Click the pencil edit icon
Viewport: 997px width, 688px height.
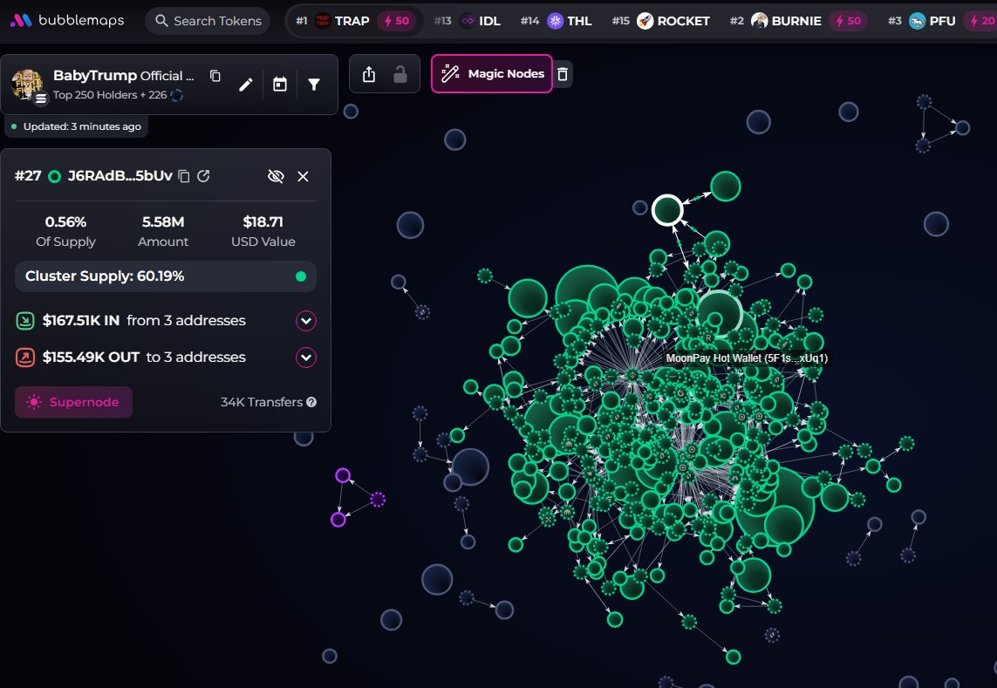(x=245, y=85)
